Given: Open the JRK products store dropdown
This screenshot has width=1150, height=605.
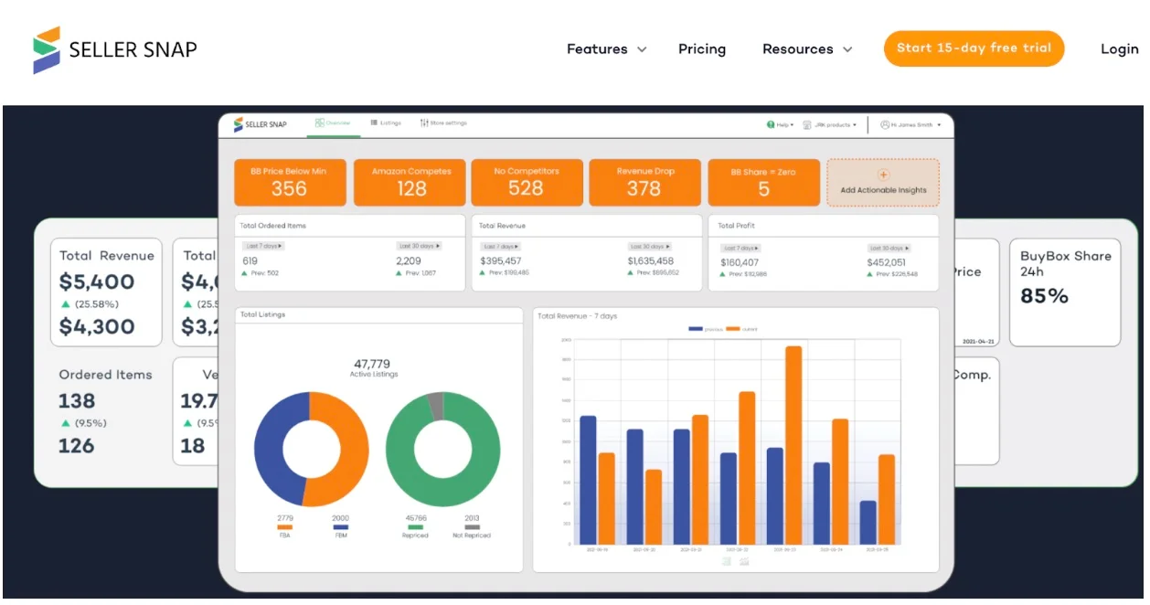Looking at the screenshot, I should tap(830, 124).
